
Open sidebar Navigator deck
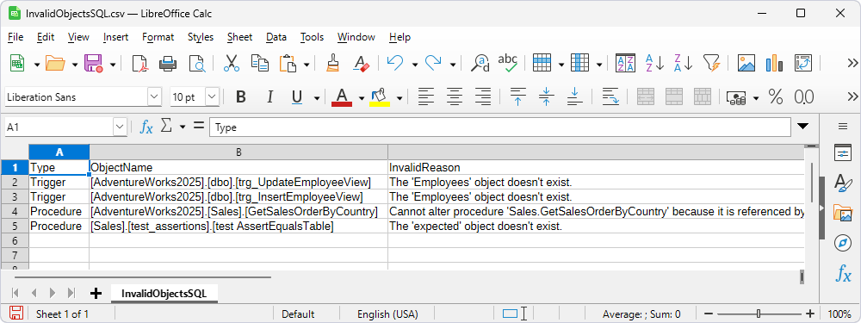[842, 242]
